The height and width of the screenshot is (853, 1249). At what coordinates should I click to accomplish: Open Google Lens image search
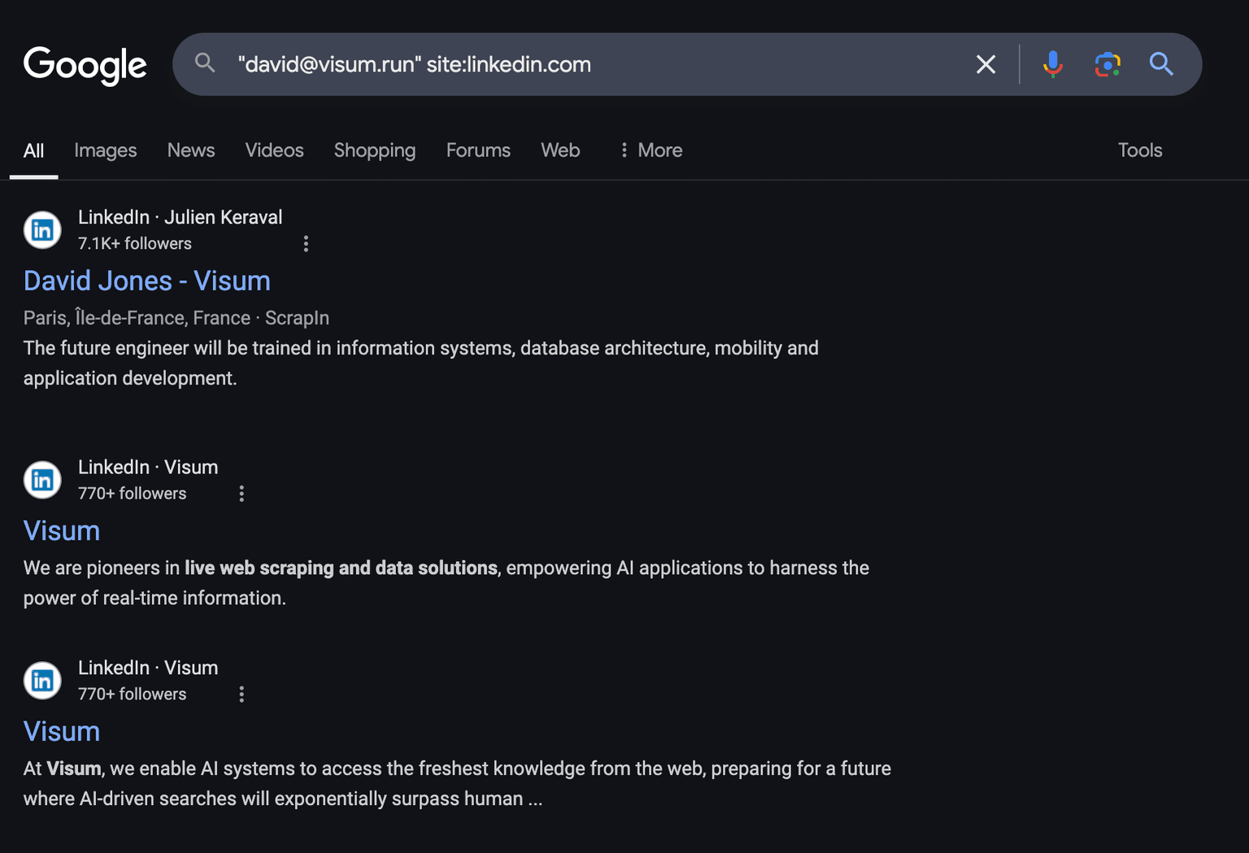coord(1108,64)
